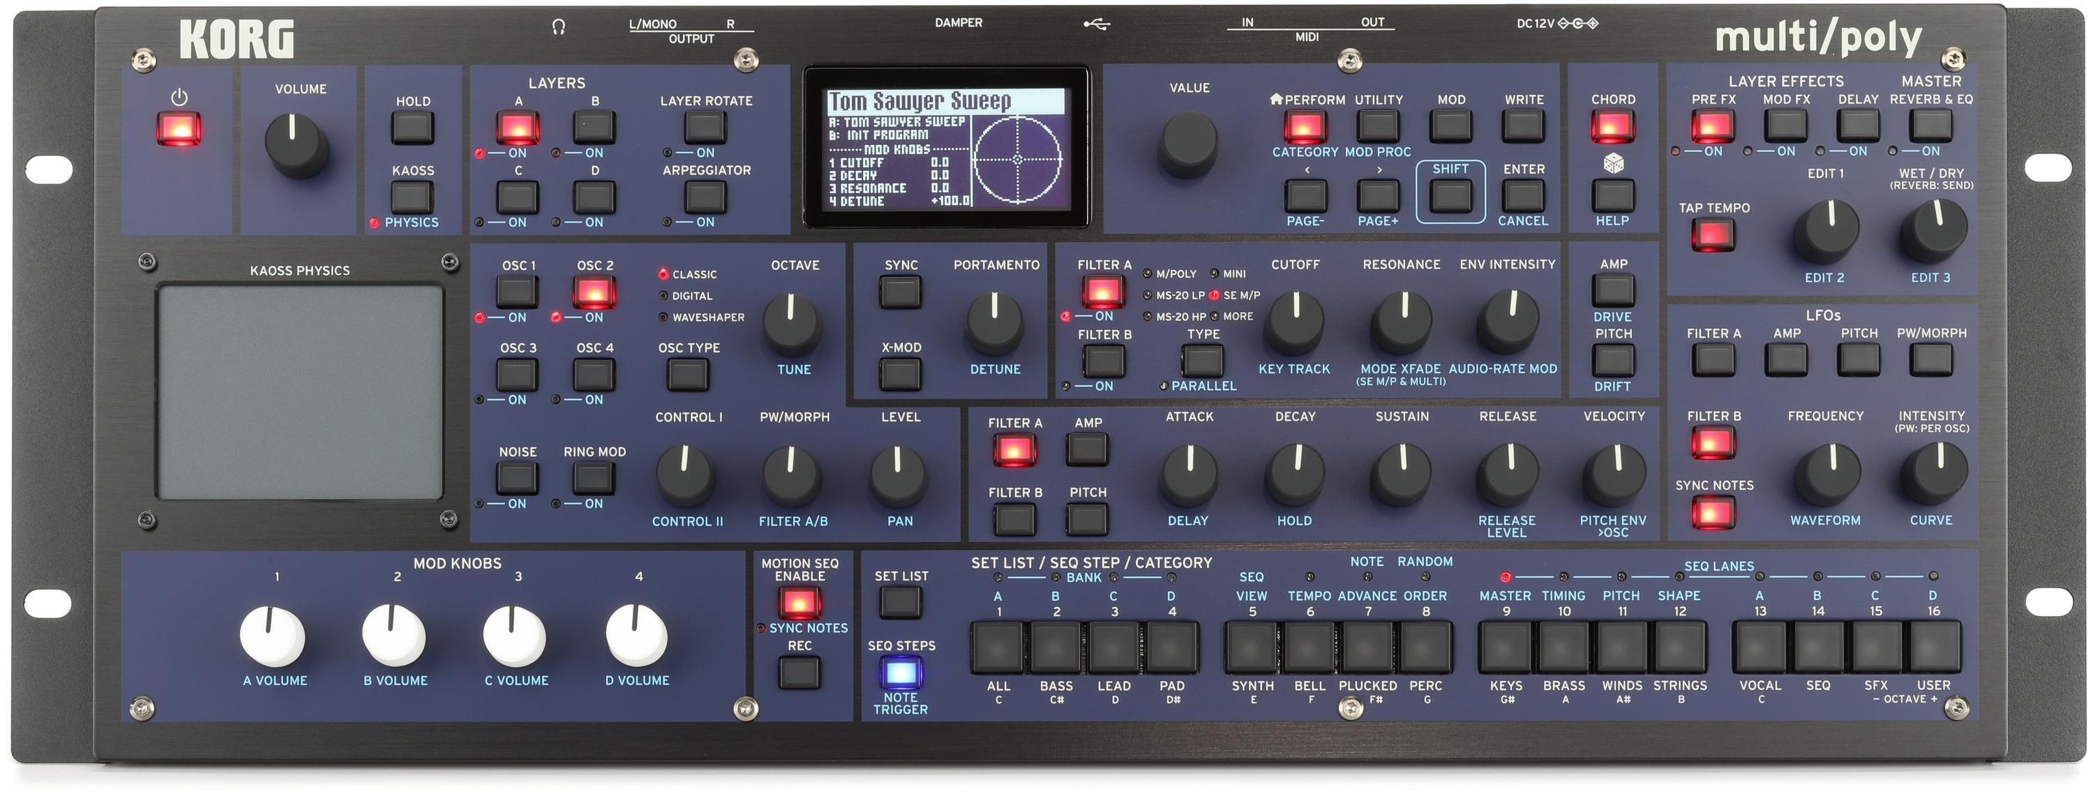Click the AMP / DRIVE button
The width and height of the screenshot is (2093, 794).
point(1614,290)
